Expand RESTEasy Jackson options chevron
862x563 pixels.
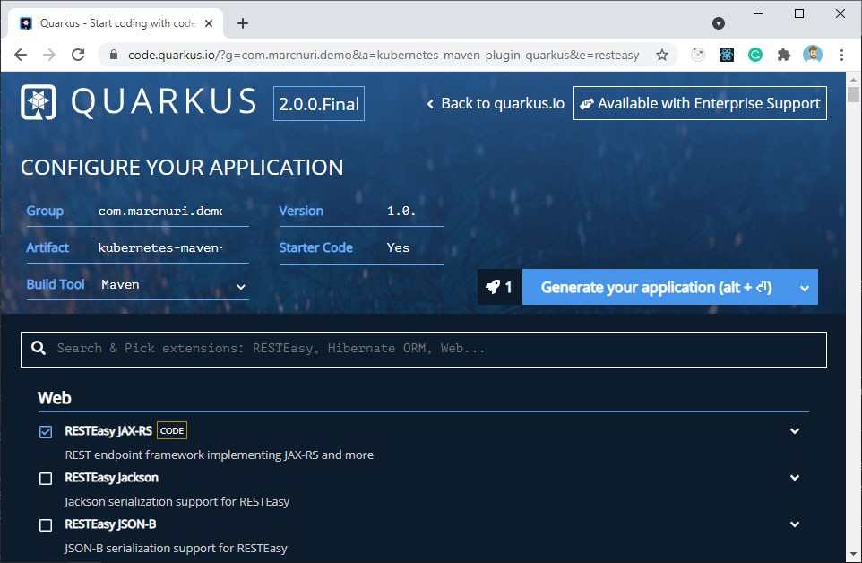pyautogui.click(x=795, y=478)
